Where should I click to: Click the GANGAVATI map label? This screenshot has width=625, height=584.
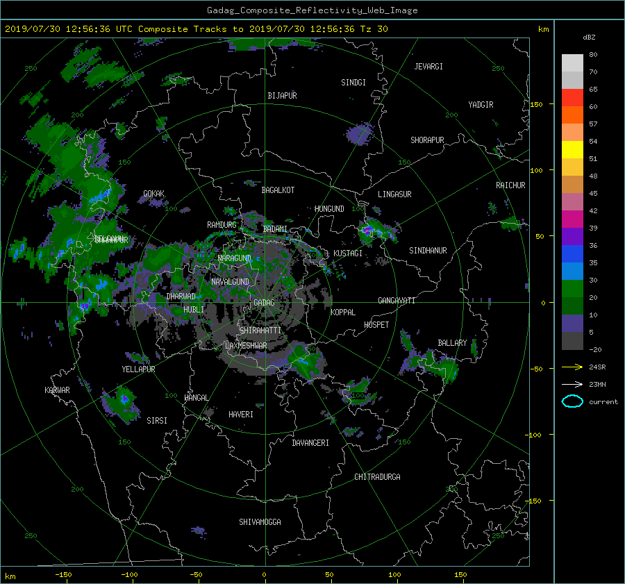pos(397,301)
